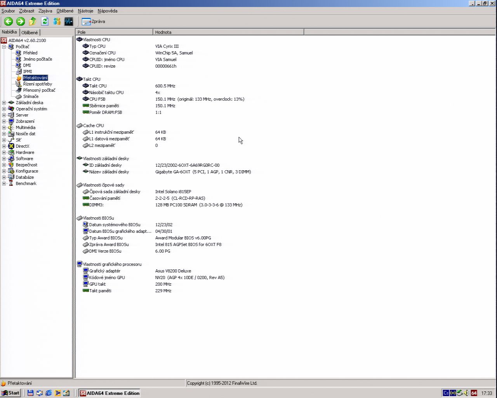
Task: Switch to the Oblíbené sidebar tab
Action: 30,33
